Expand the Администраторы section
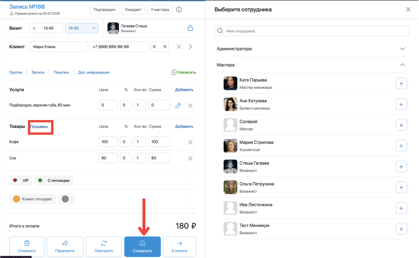This screenshot has width=419, height=258. pyautogui.click(x=311, y=49)
